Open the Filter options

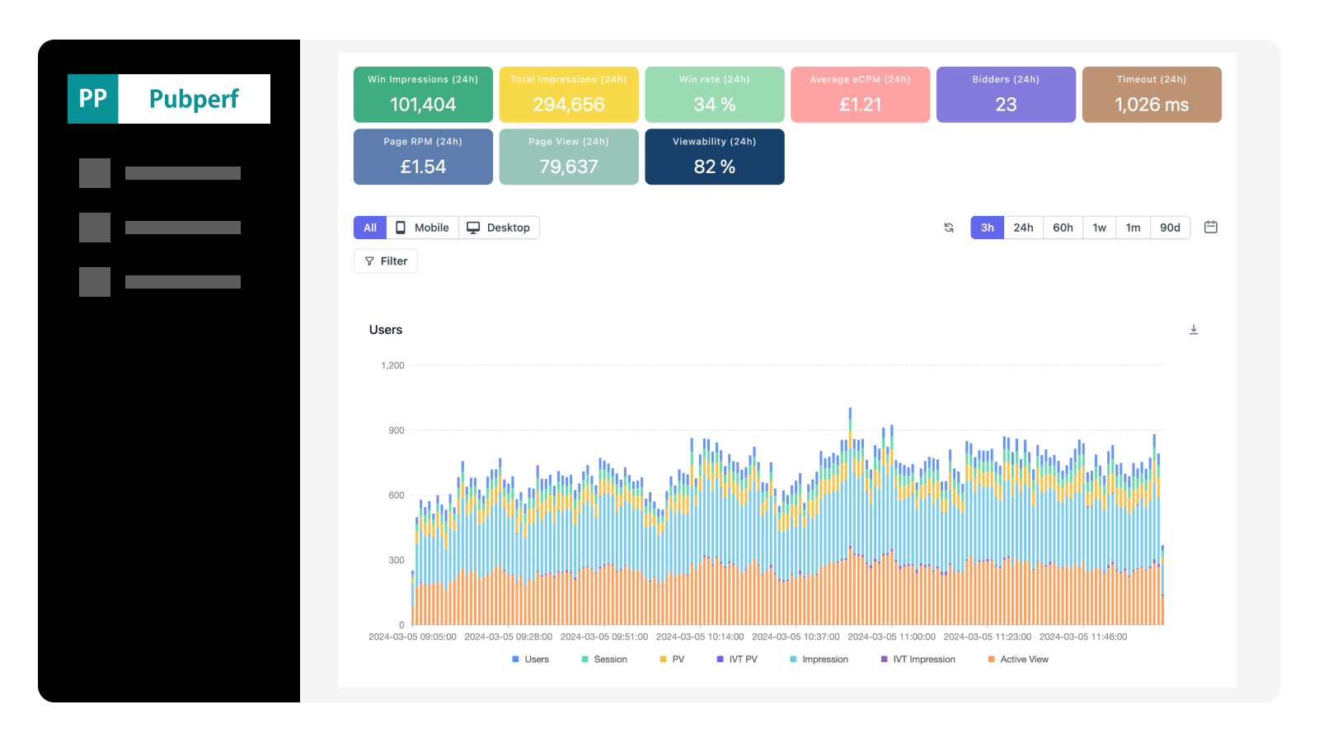click(386, 261)
